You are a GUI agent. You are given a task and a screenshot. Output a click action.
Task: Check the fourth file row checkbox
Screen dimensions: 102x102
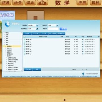(x=25, y=46)
